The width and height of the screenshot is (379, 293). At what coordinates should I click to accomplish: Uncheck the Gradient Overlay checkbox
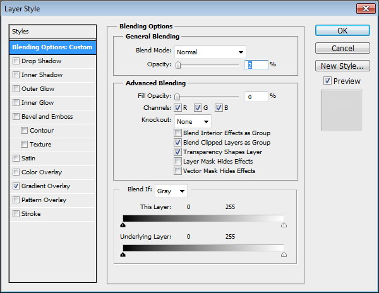(x=16, y=186)
